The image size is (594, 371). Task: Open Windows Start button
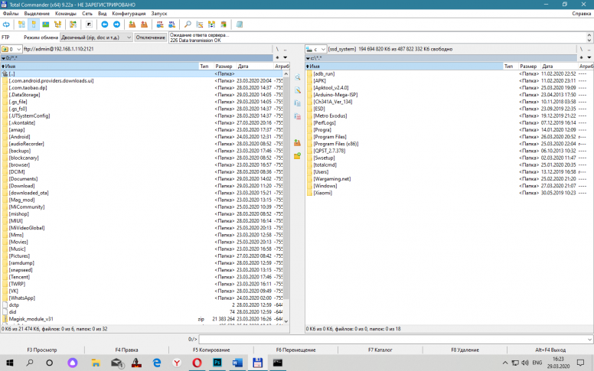[9, 363]
